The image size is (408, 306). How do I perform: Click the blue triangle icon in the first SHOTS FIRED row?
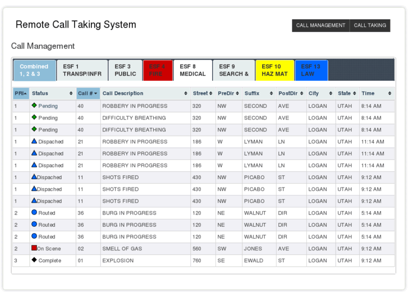34,177
